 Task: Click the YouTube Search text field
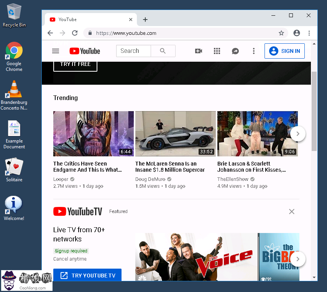(133, 51)
